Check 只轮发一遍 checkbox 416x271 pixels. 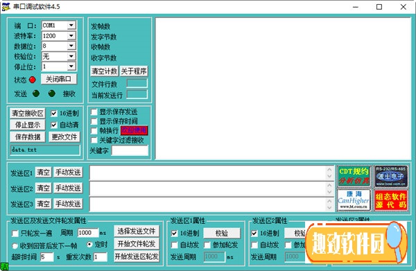coord(15,234)
